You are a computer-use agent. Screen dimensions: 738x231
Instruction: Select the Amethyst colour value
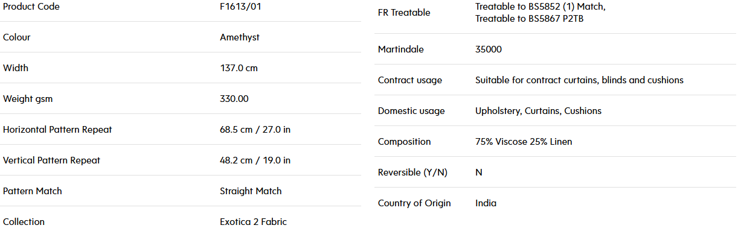(240, 37)
